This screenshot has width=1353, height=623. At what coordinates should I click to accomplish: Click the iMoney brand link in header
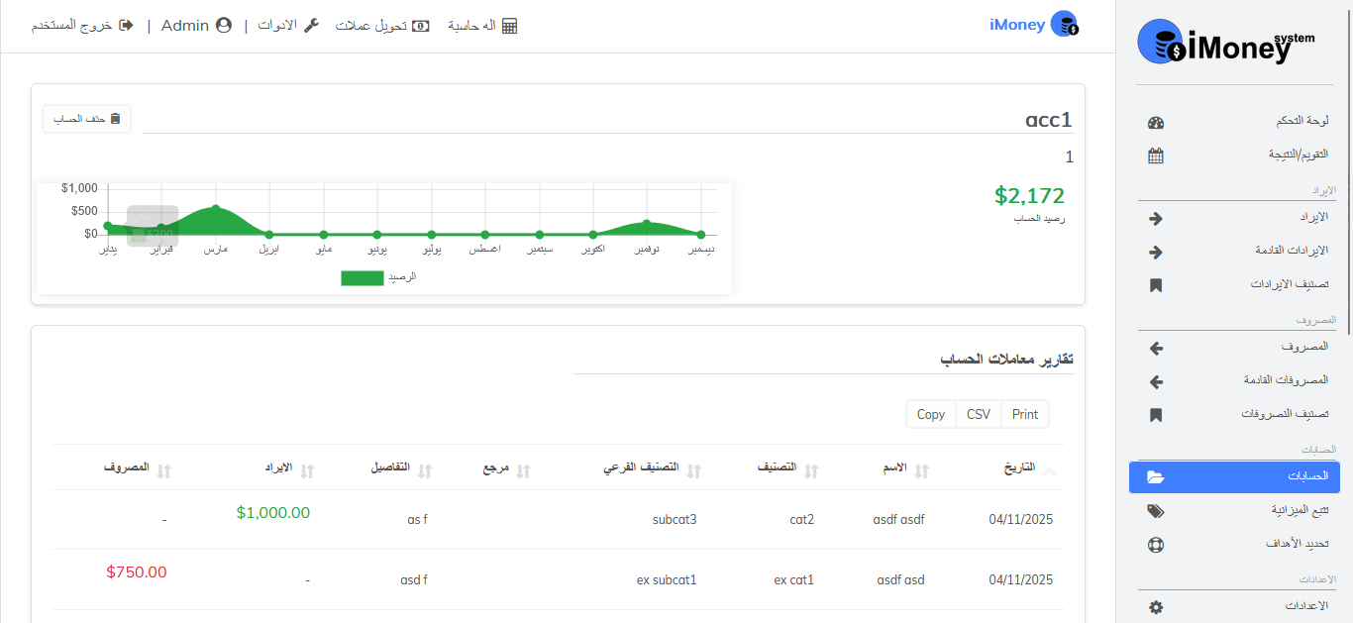(x=1017, y=25)
